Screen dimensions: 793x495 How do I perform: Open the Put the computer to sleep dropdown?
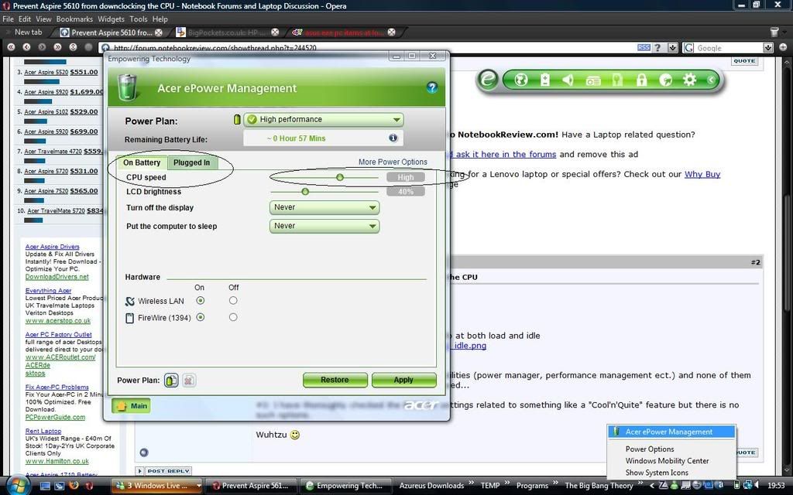tap(324, 227)
